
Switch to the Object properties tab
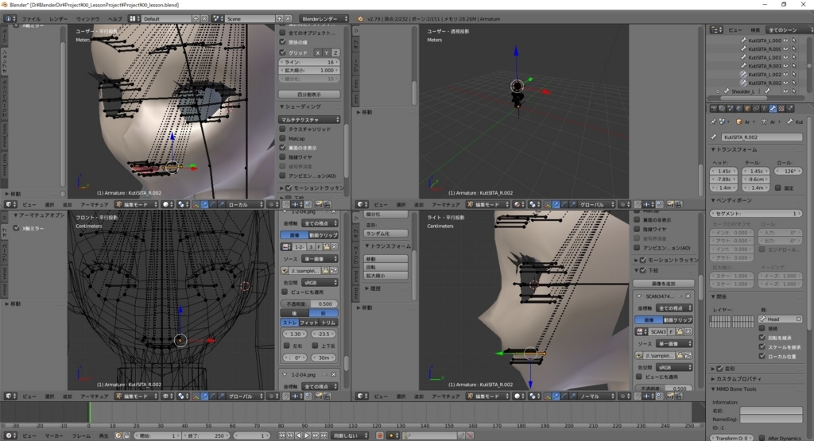(x=747, y=108)
